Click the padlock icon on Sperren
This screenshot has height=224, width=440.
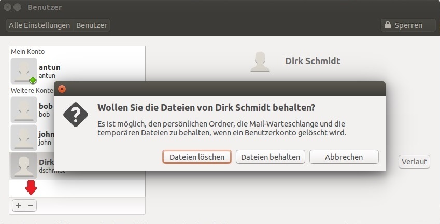388,25
